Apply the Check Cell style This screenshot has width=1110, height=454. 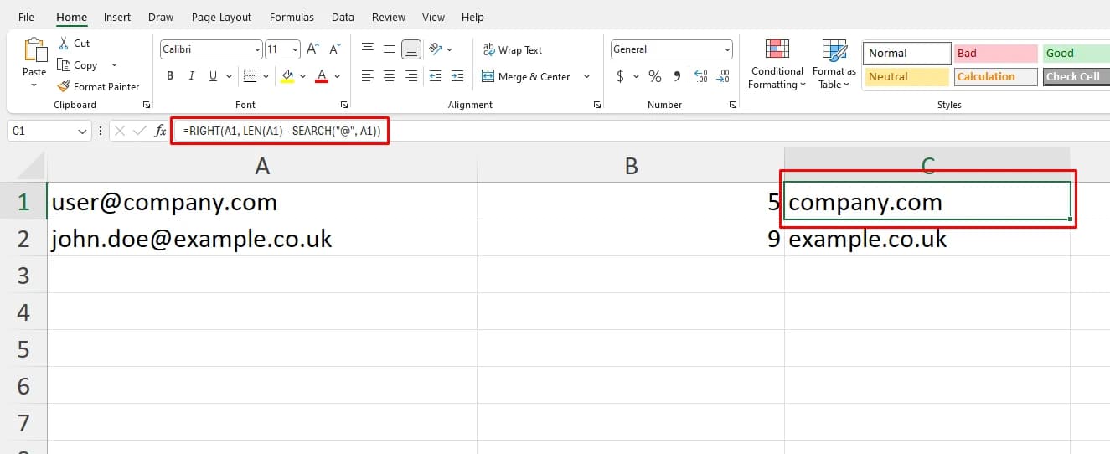click(1076, 76)
